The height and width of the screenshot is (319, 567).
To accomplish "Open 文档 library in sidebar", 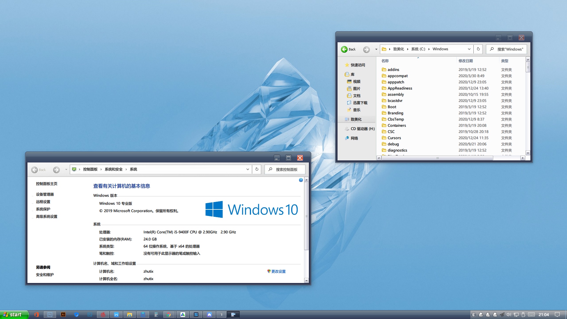I will (354, 96).
